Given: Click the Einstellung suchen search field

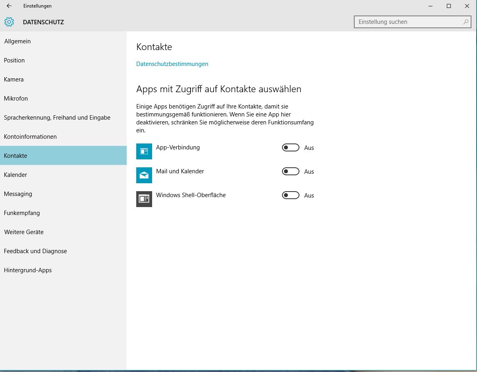Looking at the screenshot, I should pos(413,22).
